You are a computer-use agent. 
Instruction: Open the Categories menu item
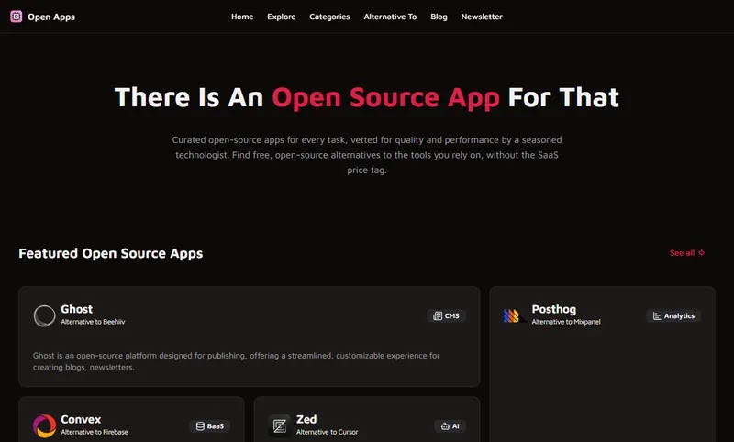(x=329, y=17)
